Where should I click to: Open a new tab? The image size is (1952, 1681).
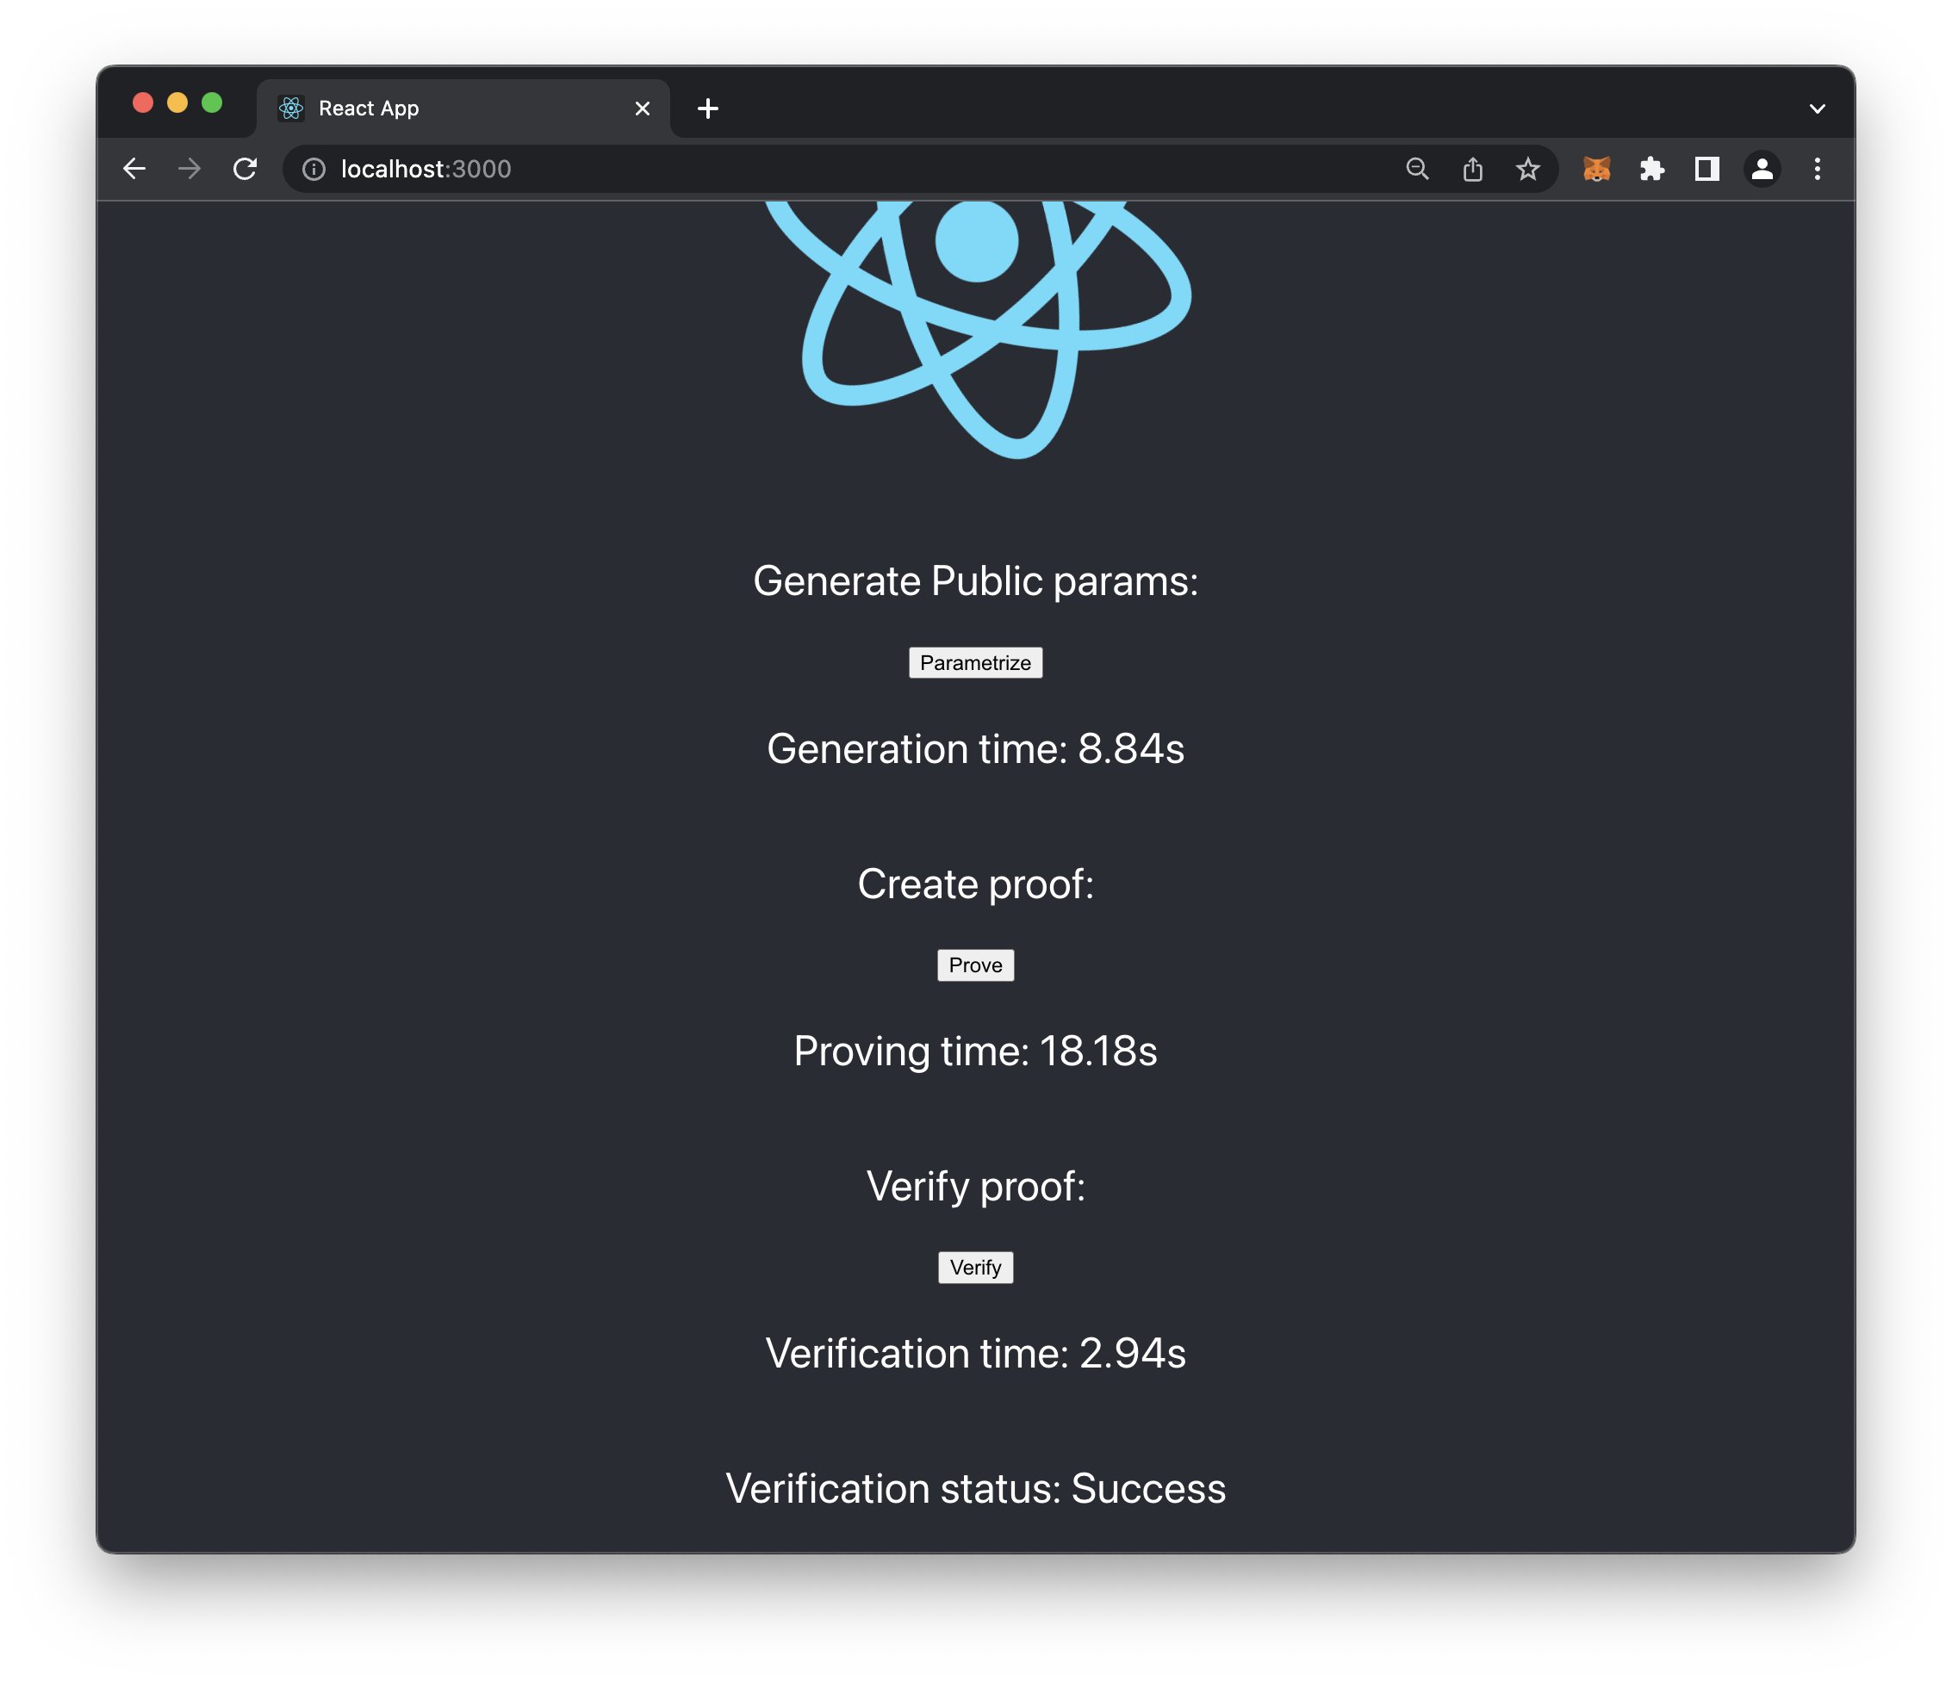(x=707, y=109)
